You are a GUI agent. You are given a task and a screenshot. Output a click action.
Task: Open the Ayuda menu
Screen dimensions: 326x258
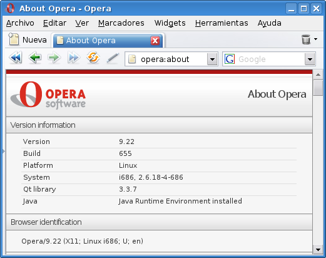point(269,23)
